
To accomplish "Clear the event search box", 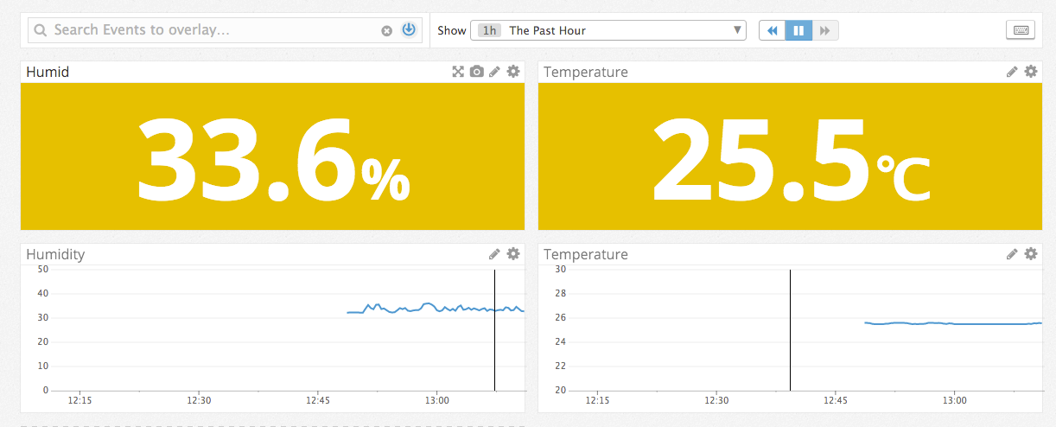I will click(x=387, y=31).
